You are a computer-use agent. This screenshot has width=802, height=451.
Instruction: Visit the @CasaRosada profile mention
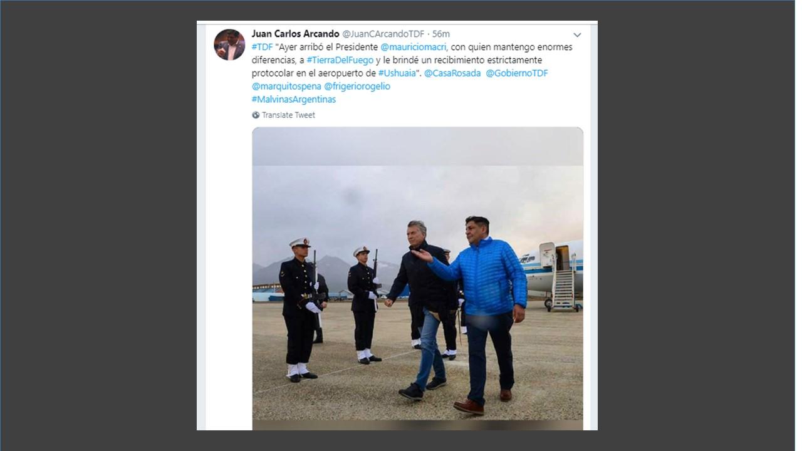click(x=452, y=73)
